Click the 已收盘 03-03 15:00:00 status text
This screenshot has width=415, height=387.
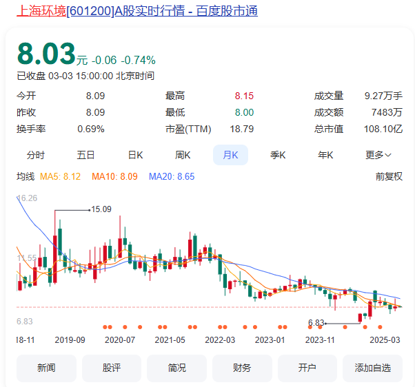coord(85,76)
